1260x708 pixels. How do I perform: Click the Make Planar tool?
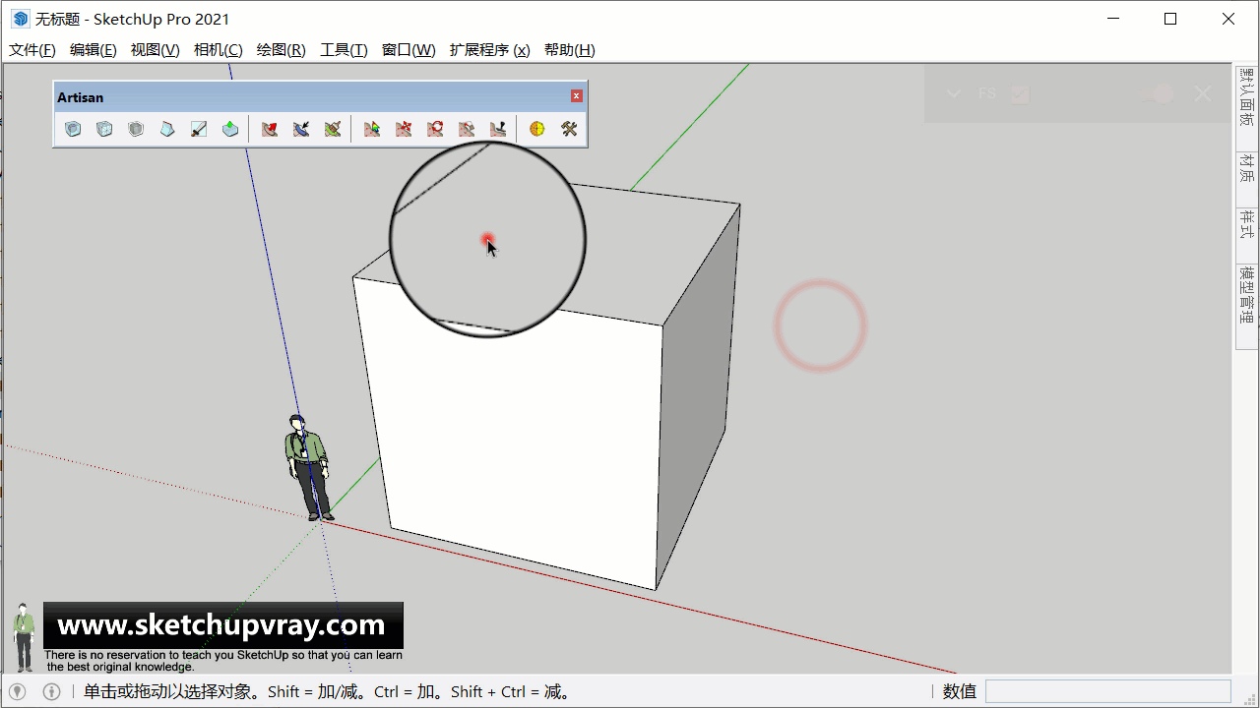click(498, 129)
